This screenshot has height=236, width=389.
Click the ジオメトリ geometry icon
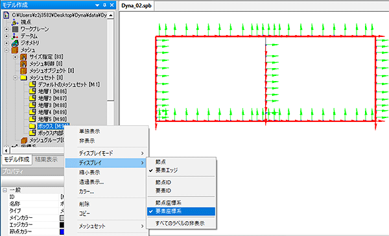[15, 43]
